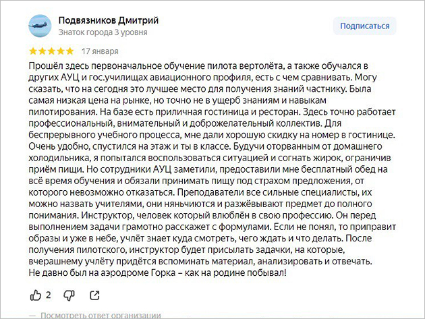This screenshot has width=425, height=319.
Task: Click the second star in rating
Action: pyautogui.click(x=43, y=51)
